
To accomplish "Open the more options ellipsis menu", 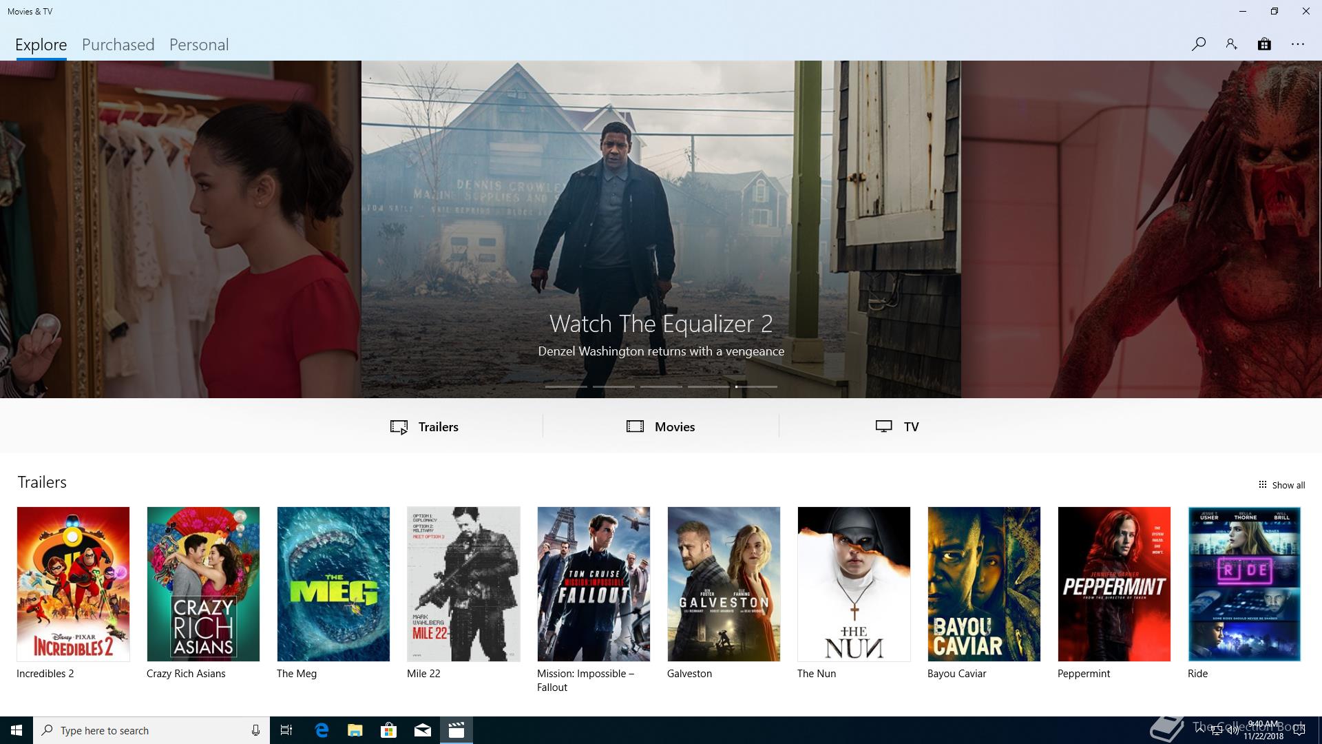I will pos(1298,44).
